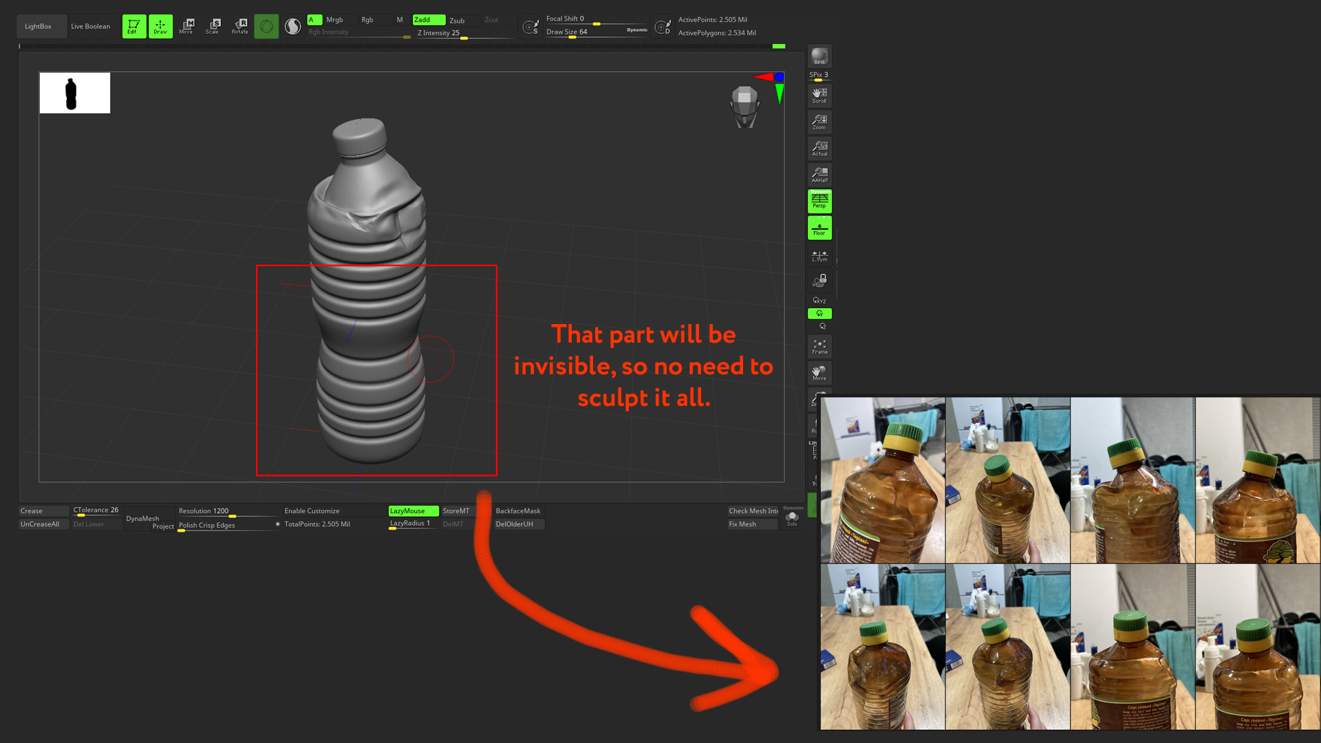
Task: Click the BPR render icon
Action: 819,56
